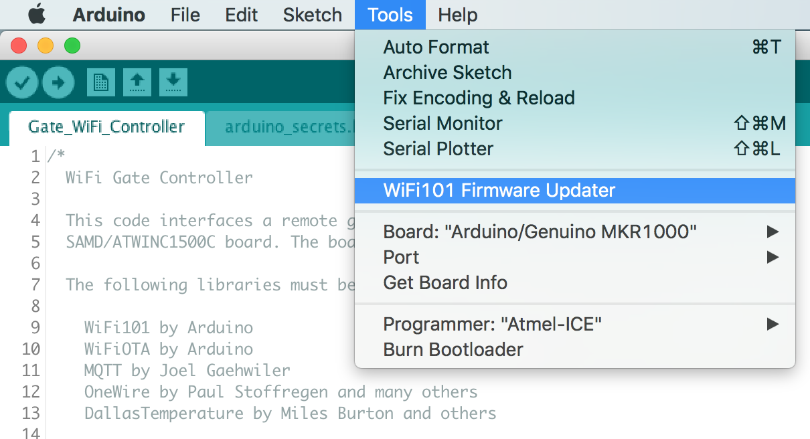
Task: Create a new sketch with the New icon
Action: (101, 82)
